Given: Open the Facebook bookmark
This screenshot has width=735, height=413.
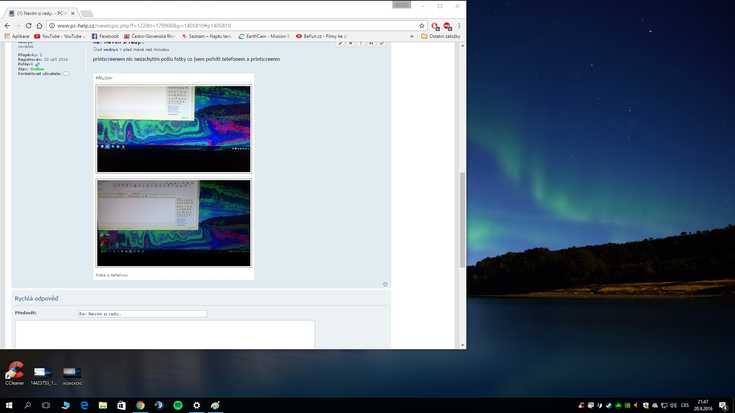Looking at the screenshot, I should [105, 36].
